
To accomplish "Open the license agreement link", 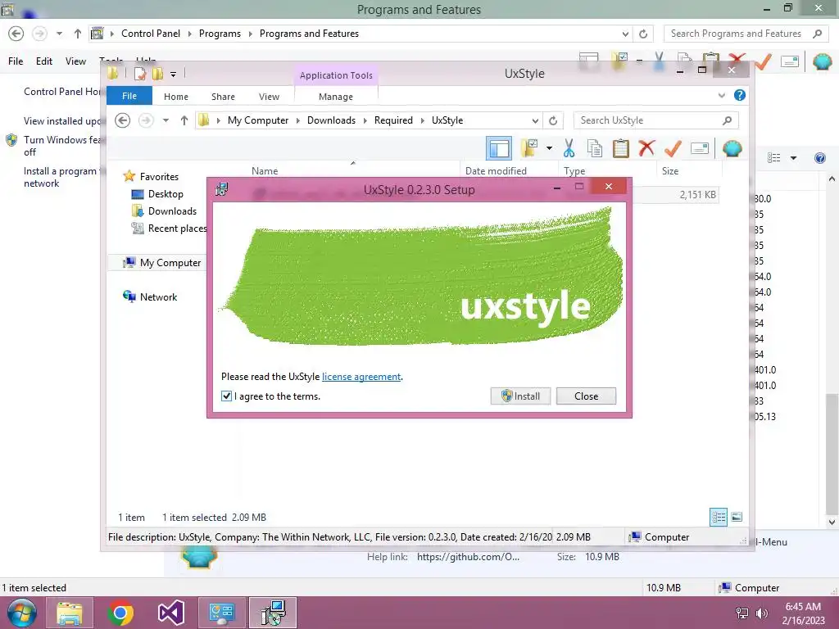I will click(361, 377).
